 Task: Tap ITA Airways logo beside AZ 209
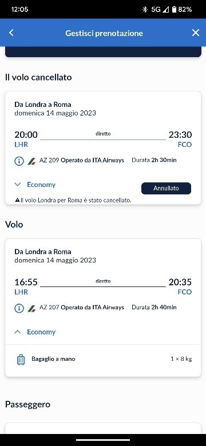click(x=31, y=161)
